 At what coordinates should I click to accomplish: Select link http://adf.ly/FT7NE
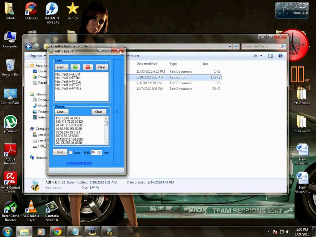point(68,85)
